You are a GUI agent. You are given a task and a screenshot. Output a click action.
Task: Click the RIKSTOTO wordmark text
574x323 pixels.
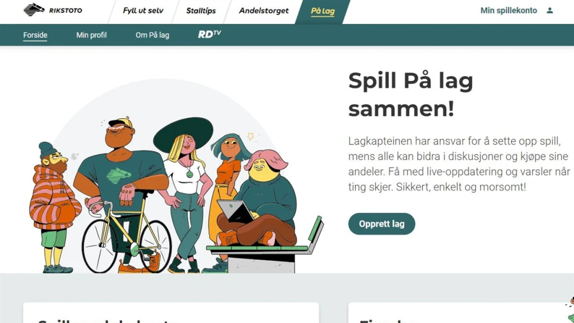click(x=66, y=11)
